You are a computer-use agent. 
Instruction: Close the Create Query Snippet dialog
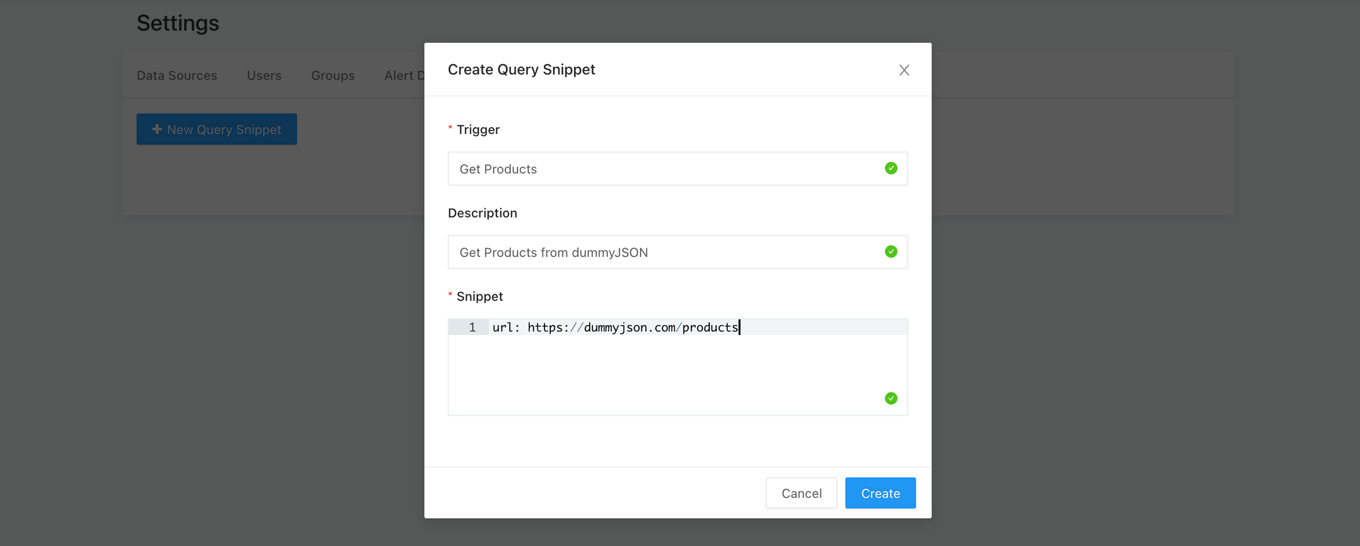click(x=904, y=70)
